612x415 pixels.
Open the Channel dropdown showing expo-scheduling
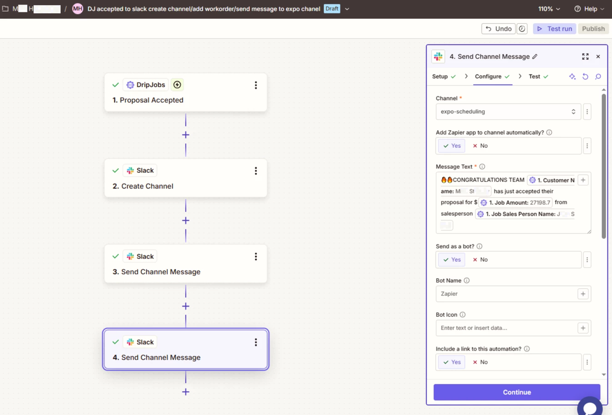point(508,112)
